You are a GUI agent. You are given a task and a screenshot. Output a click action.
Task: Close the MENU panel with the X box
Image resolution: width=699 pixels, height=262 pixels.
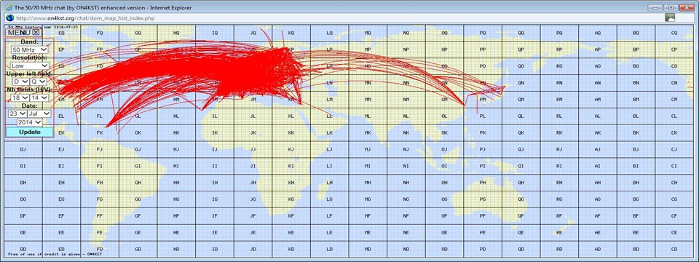tap(36, 32)
